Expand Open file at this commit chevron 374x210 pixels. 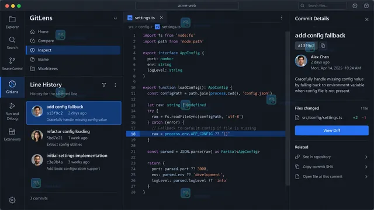tap(366, 176)
